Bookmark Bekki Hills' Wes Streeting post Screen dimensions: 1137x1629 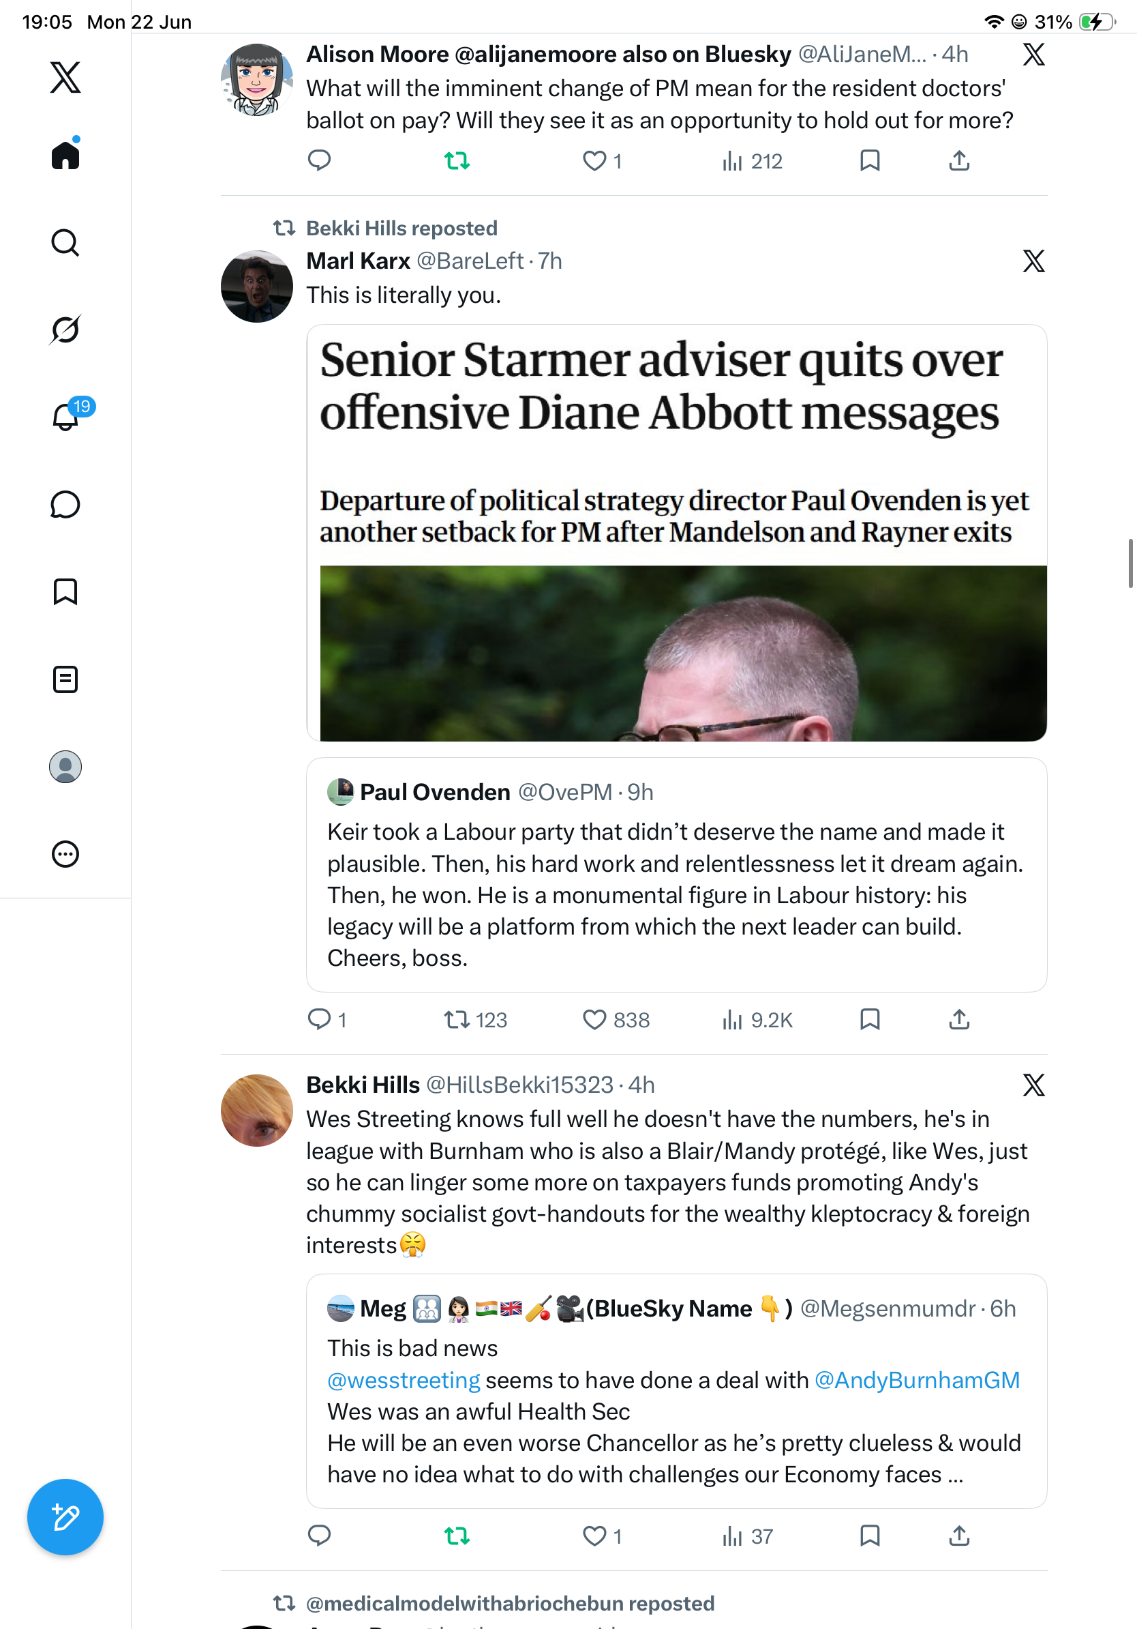coord(870,1536)
